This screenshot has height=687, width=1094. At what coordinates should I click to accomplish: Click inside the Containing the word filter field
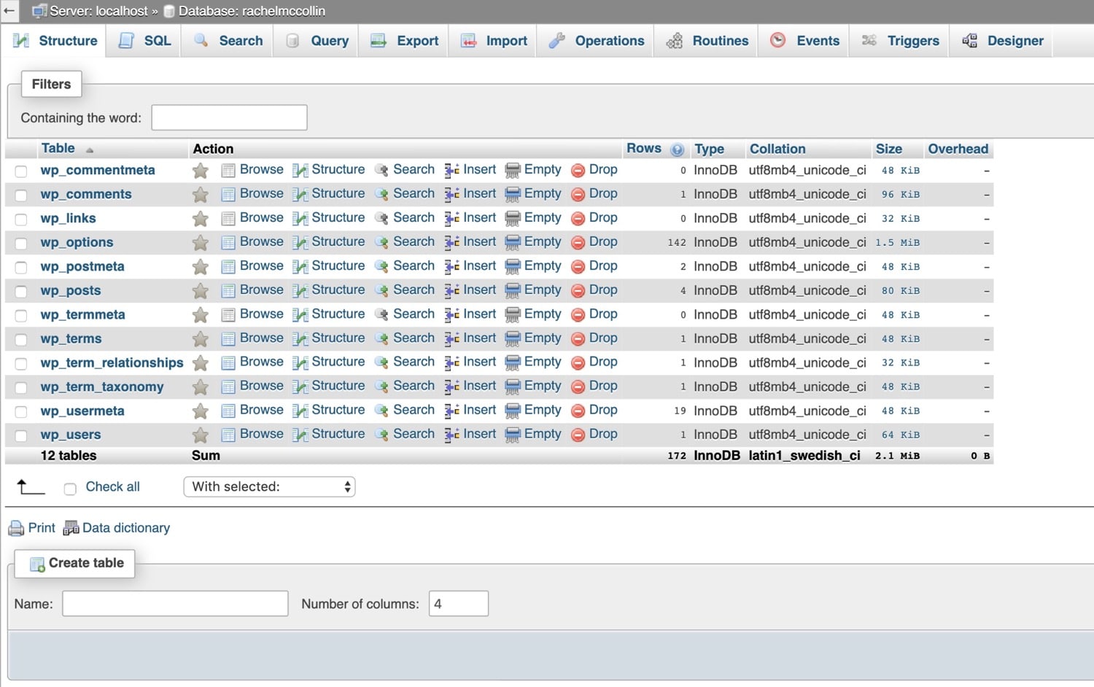[228, 117]
